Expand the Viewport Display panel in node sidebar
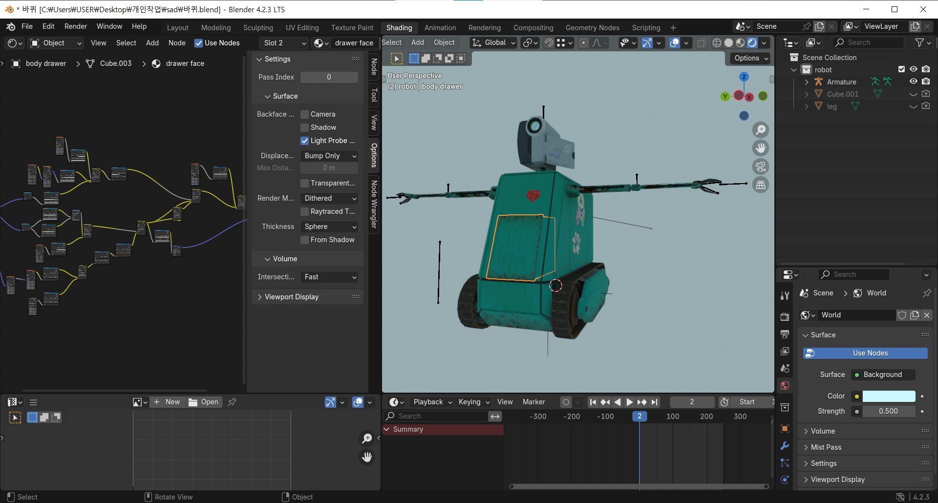Screen dimensions: 938x503 292,297
